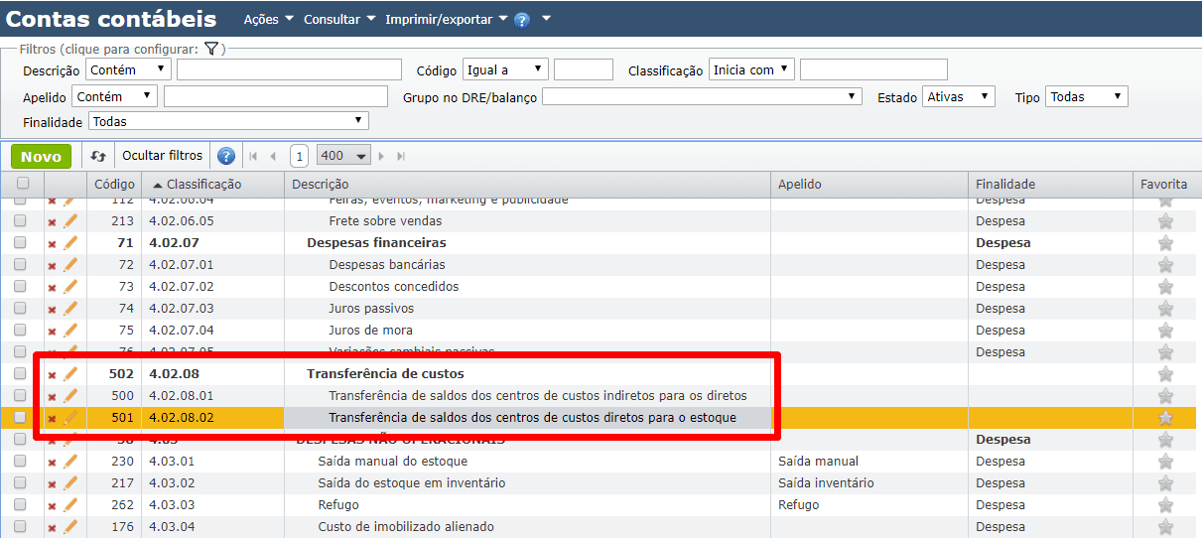Go to next page of results

point(381,156)
